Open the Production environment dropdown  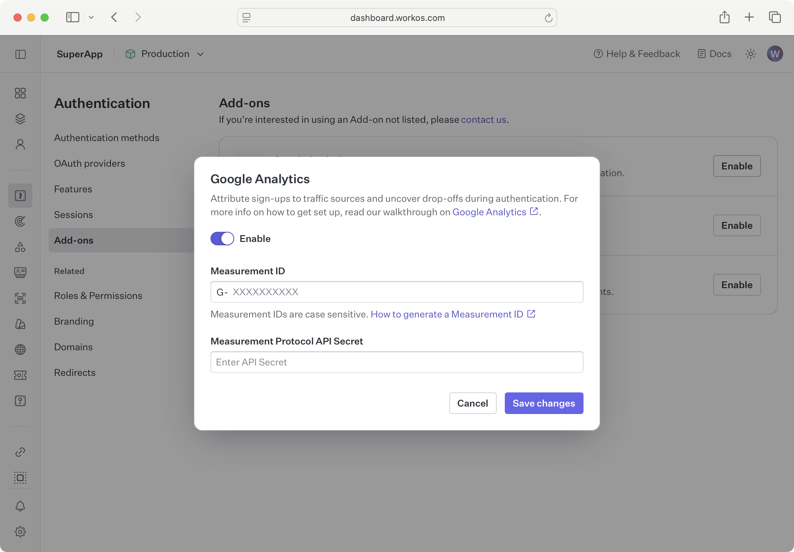coord(165,54)
